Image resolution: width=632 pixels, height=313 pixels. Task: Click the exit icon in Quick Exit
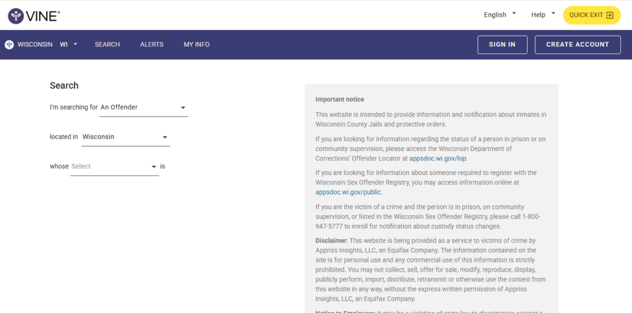pos(610,15)
